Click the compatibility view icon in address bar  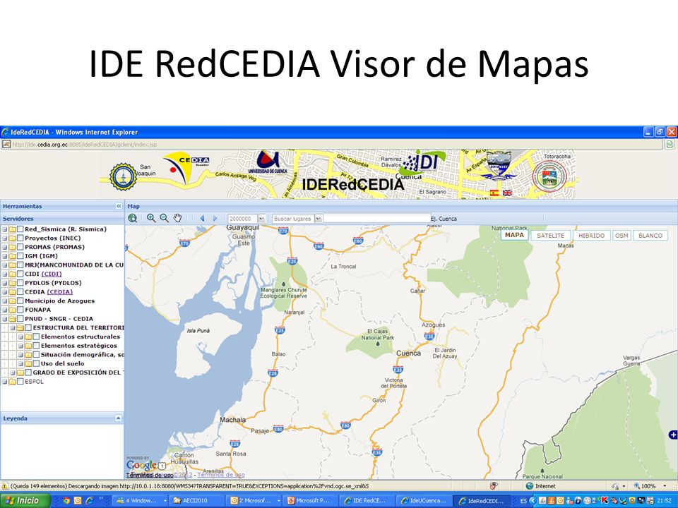point(670,144)
